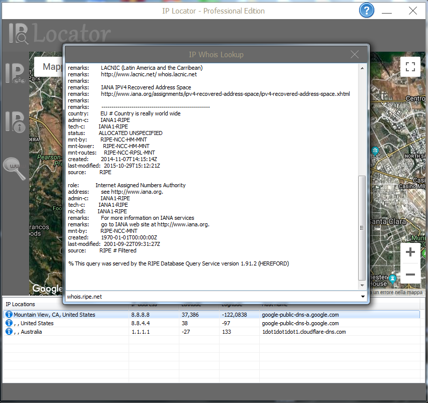Select the IP geolocation sidebar icon
The width and height of the screenshot is (428, 403).
[x=15, y=73]
